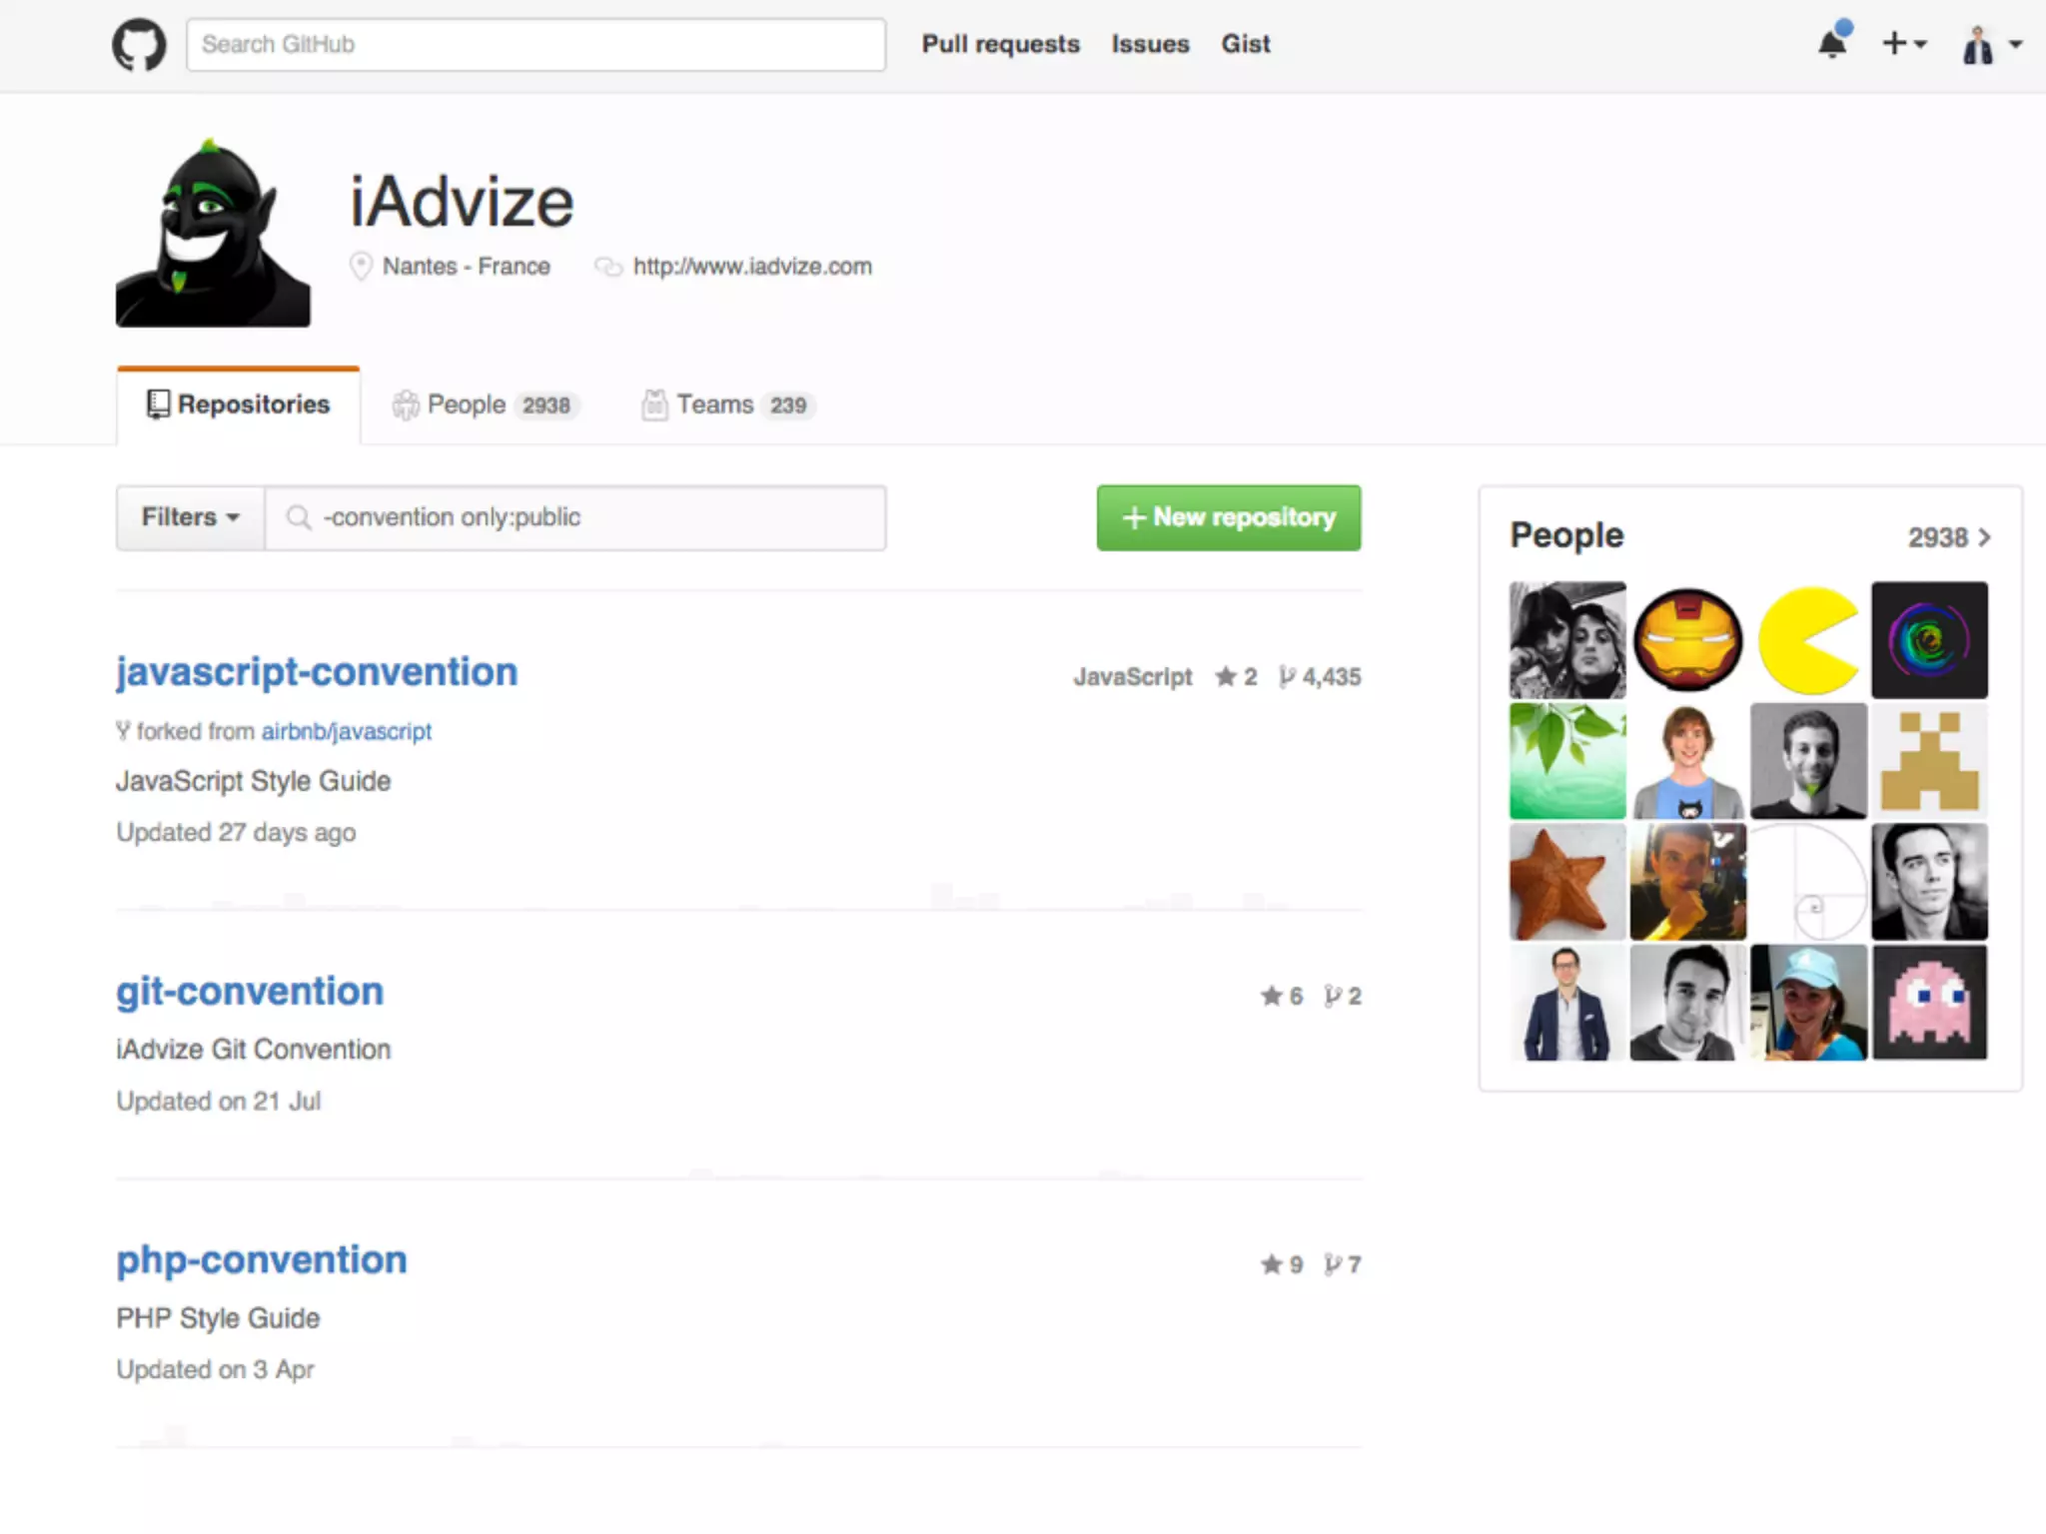Screen dimensions: 2046x1534
Task: Open the People 2938 chevron link
Action: [1948, 537]
